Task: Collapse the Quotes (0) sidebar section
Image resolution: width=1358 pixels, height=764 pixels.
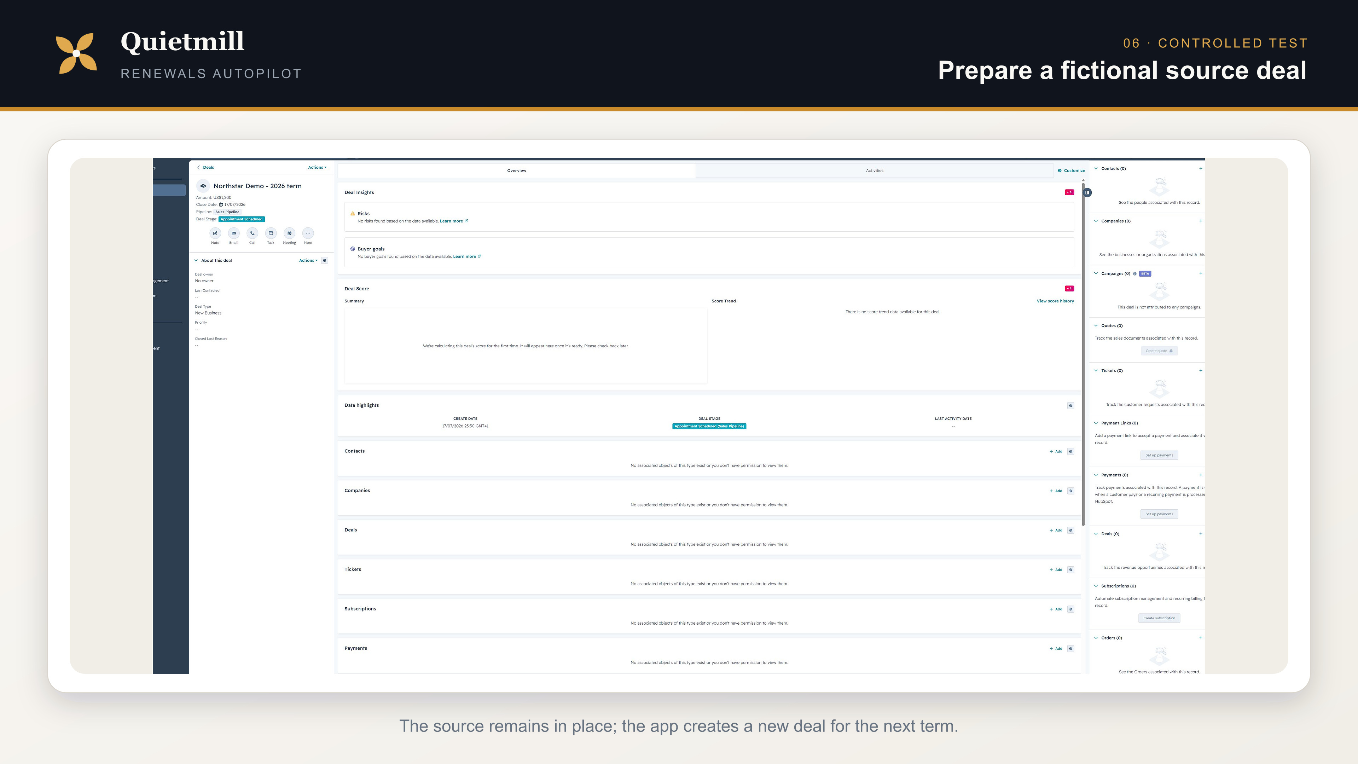Action: pos(1096,326)
